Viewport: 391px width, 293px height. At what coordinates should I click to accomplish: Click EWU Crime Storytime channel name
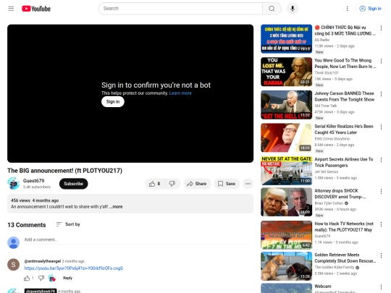[332, 139]
